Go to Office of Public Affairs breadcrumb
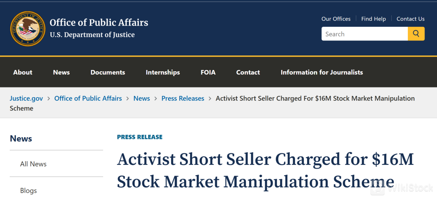The width and height of the screenshot is (437, 202). 88,98
